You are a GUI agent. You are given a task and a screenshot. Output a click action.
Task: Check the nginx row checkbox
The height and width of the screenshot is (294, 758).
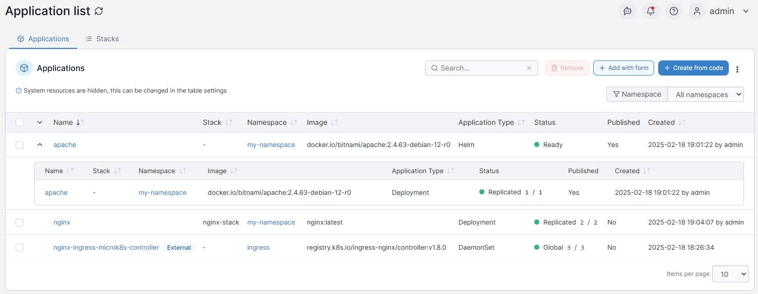(x=20, y=223)
